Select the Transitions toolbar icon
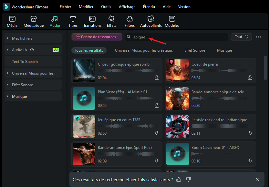Viewport: 269px width, 187px height. [92, 21]
